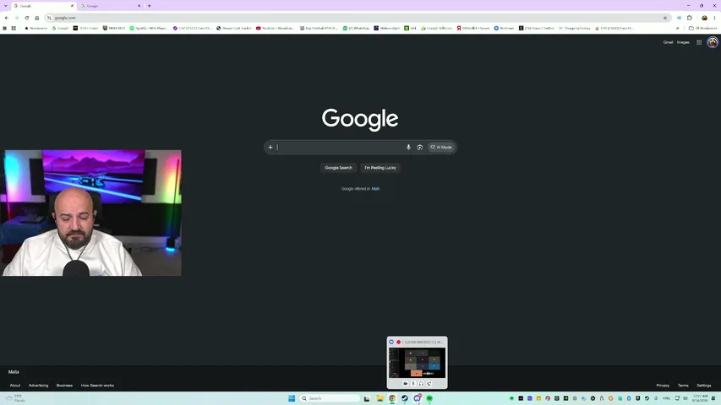Open the Google AdSense bookmark
The width and height of the screenshot is (721, 405).
tap(436, 28)
